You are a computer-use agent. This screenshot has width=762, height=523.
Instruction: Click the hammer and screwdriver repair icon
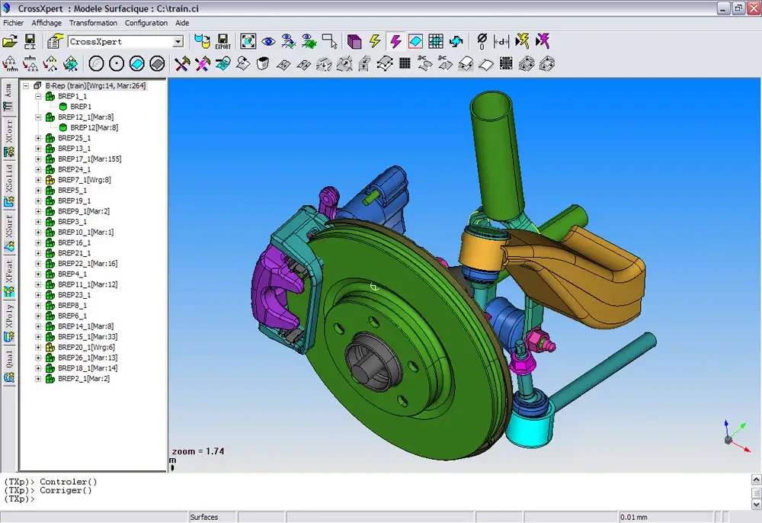click(x=182, y=64)
